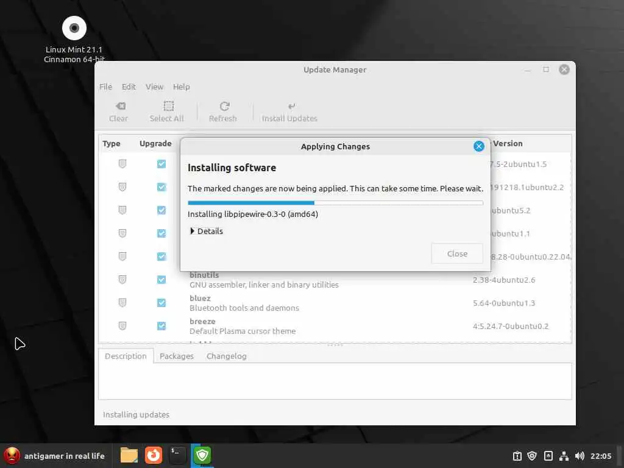Click version 4:5.24.7-0ubuntu0.2
This screenshot has height=468, width=624.
pos(511,327)
